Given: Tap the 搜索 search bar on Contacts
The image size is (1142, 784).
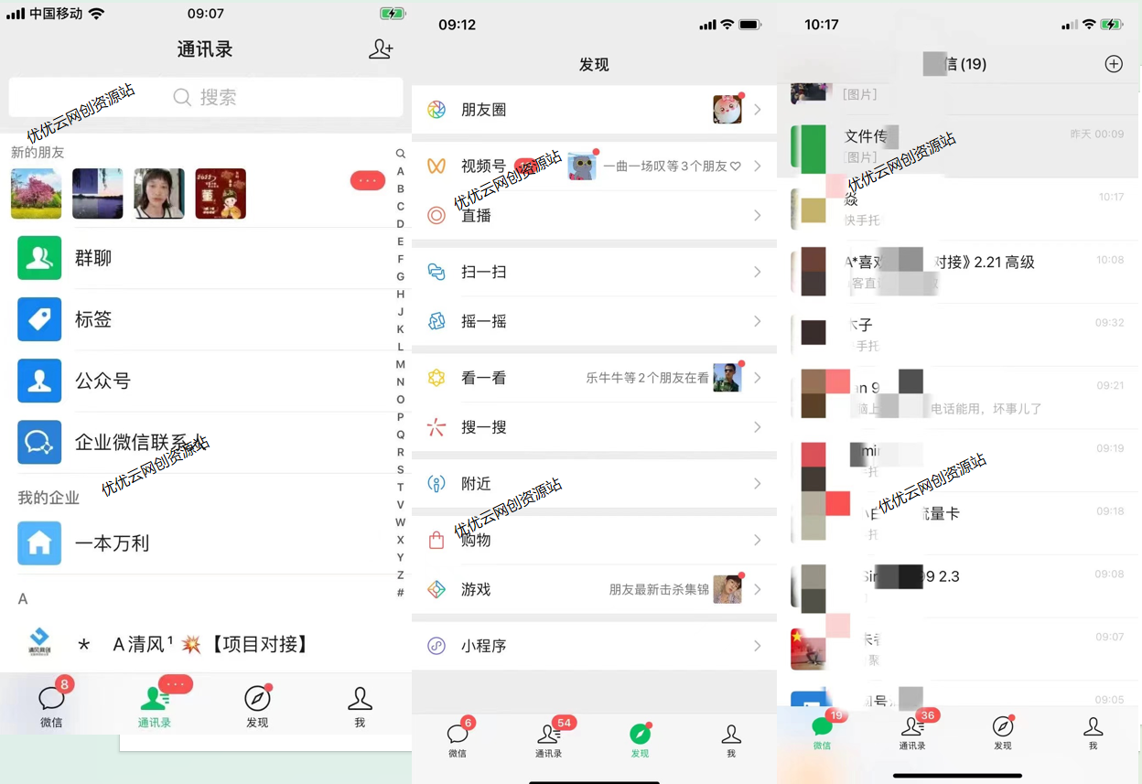Looking at the screenshot, I should [x=205, y=97].
